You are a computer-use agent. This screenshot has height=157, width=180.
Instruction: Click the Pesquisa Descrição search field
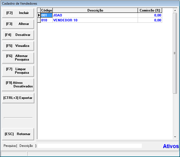pos(90,146)
